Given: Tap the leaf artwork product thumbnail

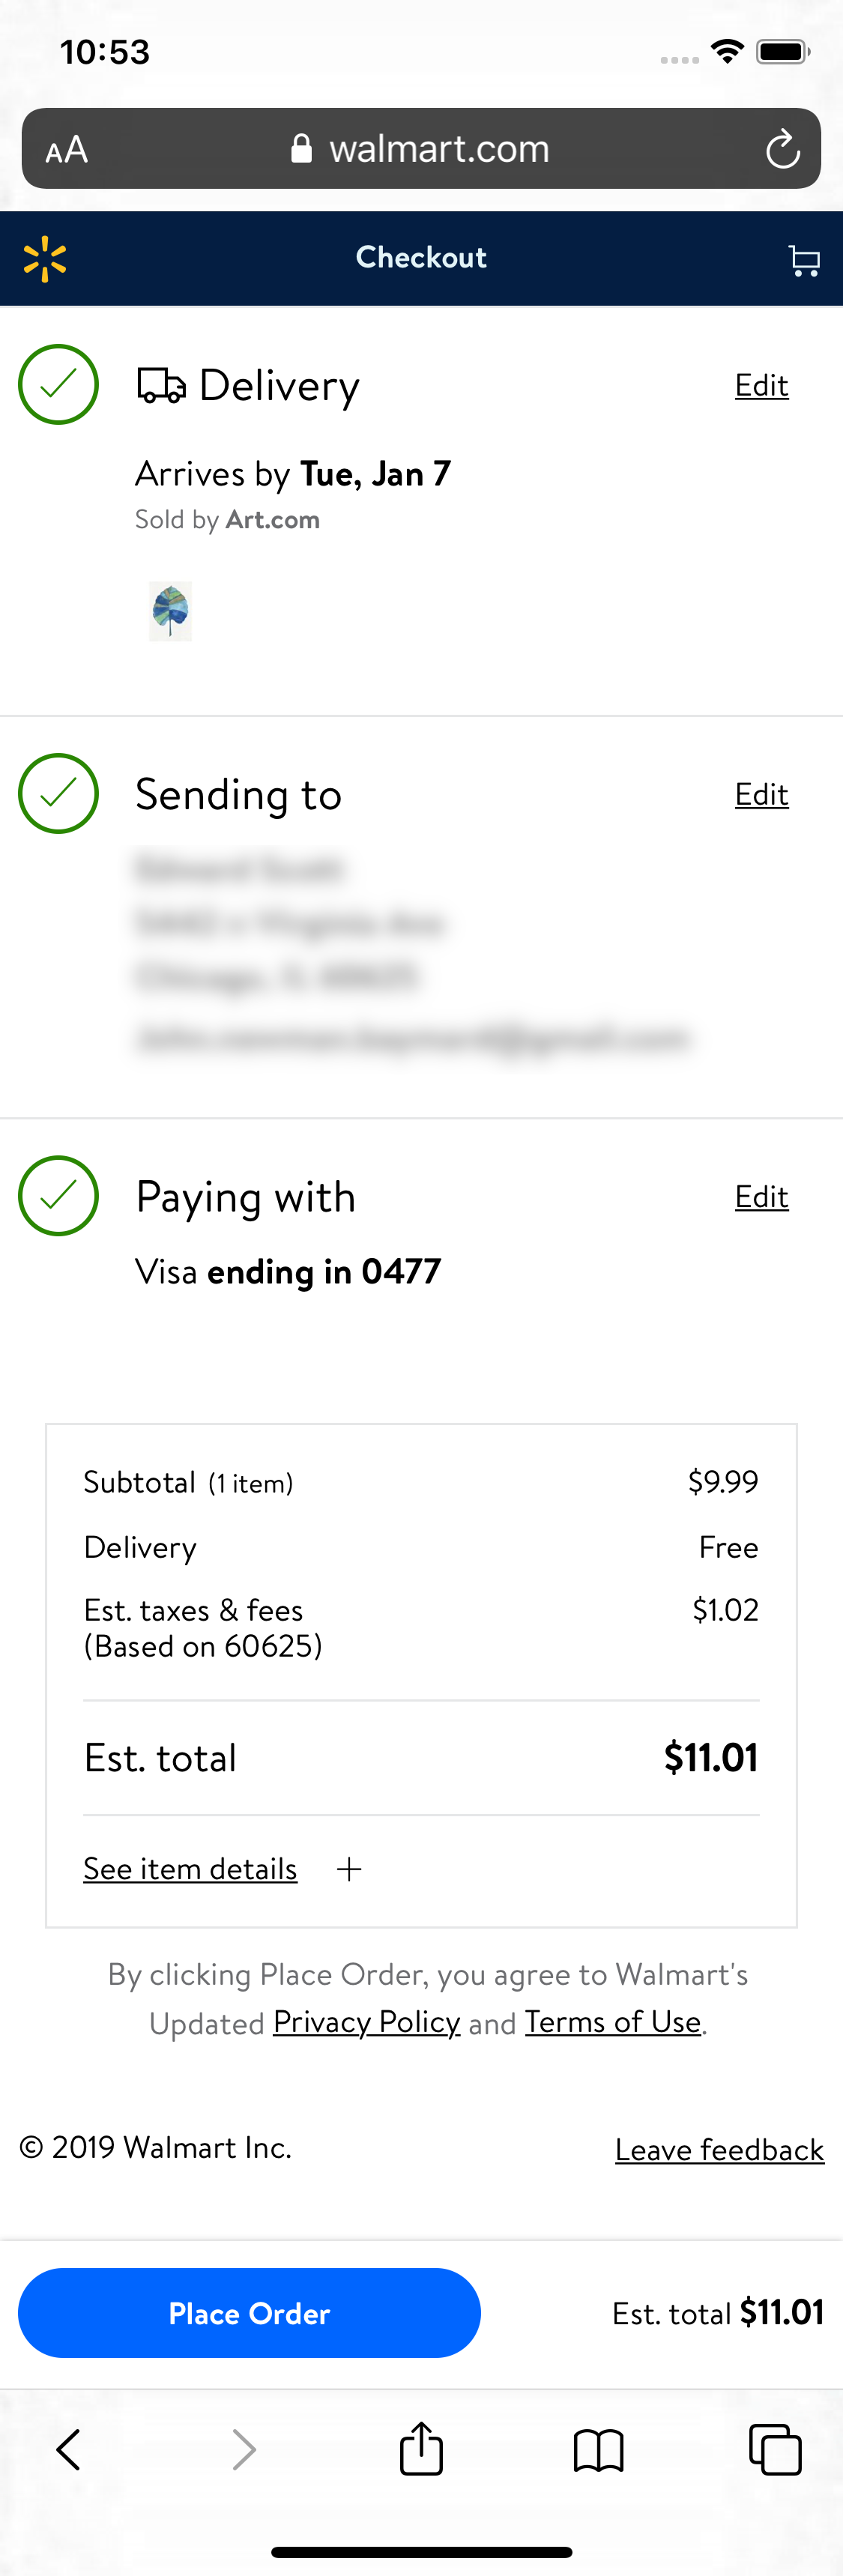Looking at the screenshot, I should click(x=170, y=610).
